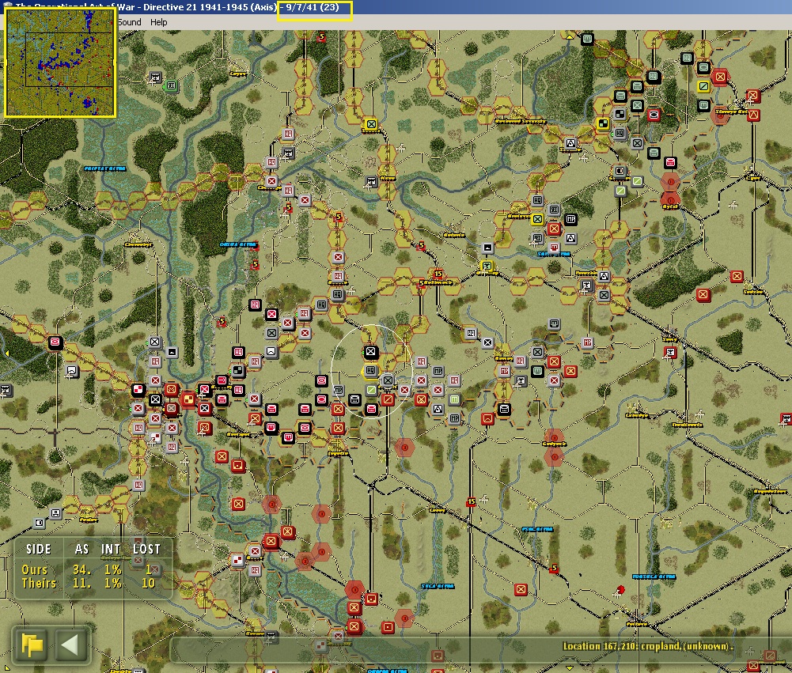Select the yellow-red checkered counter on the red hex

188,400
